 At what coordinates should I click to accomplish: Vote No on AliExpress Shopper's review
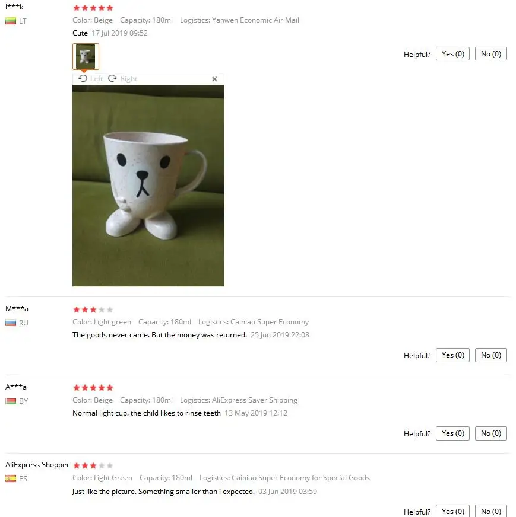(x=490, y=511)
